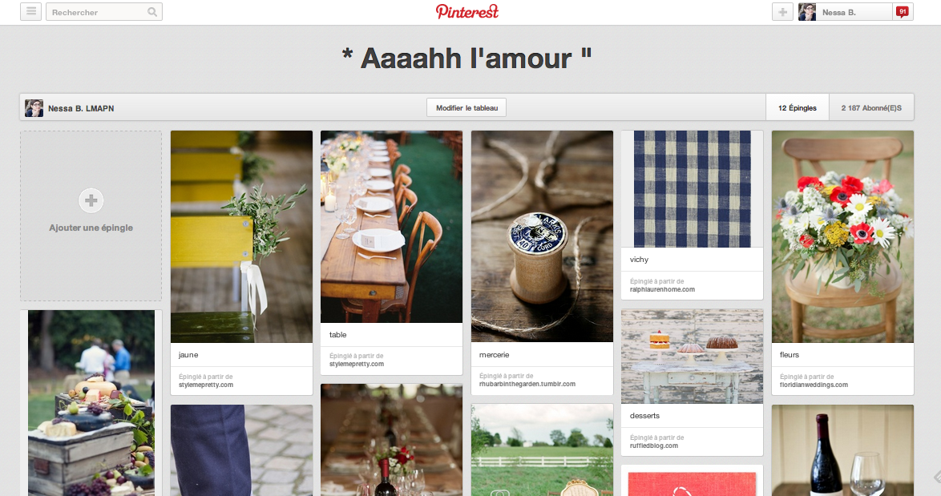Open the vichy gingham fabric pin
This screenshot has height=496, width=941.
(692, 189)
